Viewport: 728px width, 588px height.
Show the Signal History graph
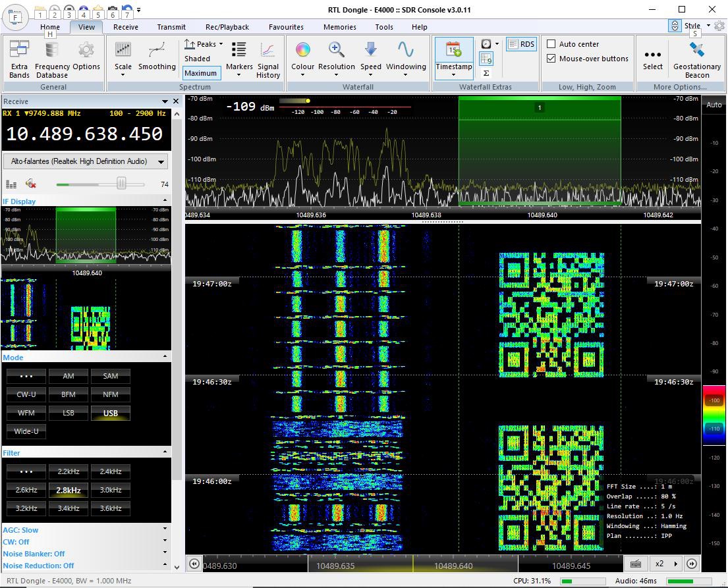[268, 59]
